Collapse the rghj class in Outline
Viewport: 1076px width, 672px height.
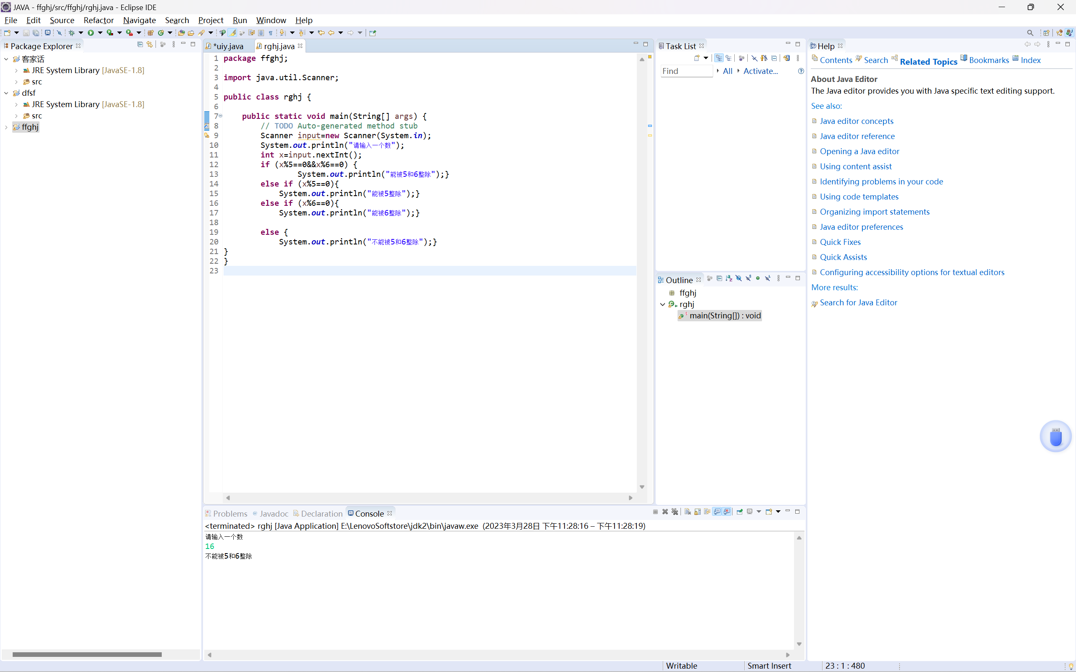point(662,304)
